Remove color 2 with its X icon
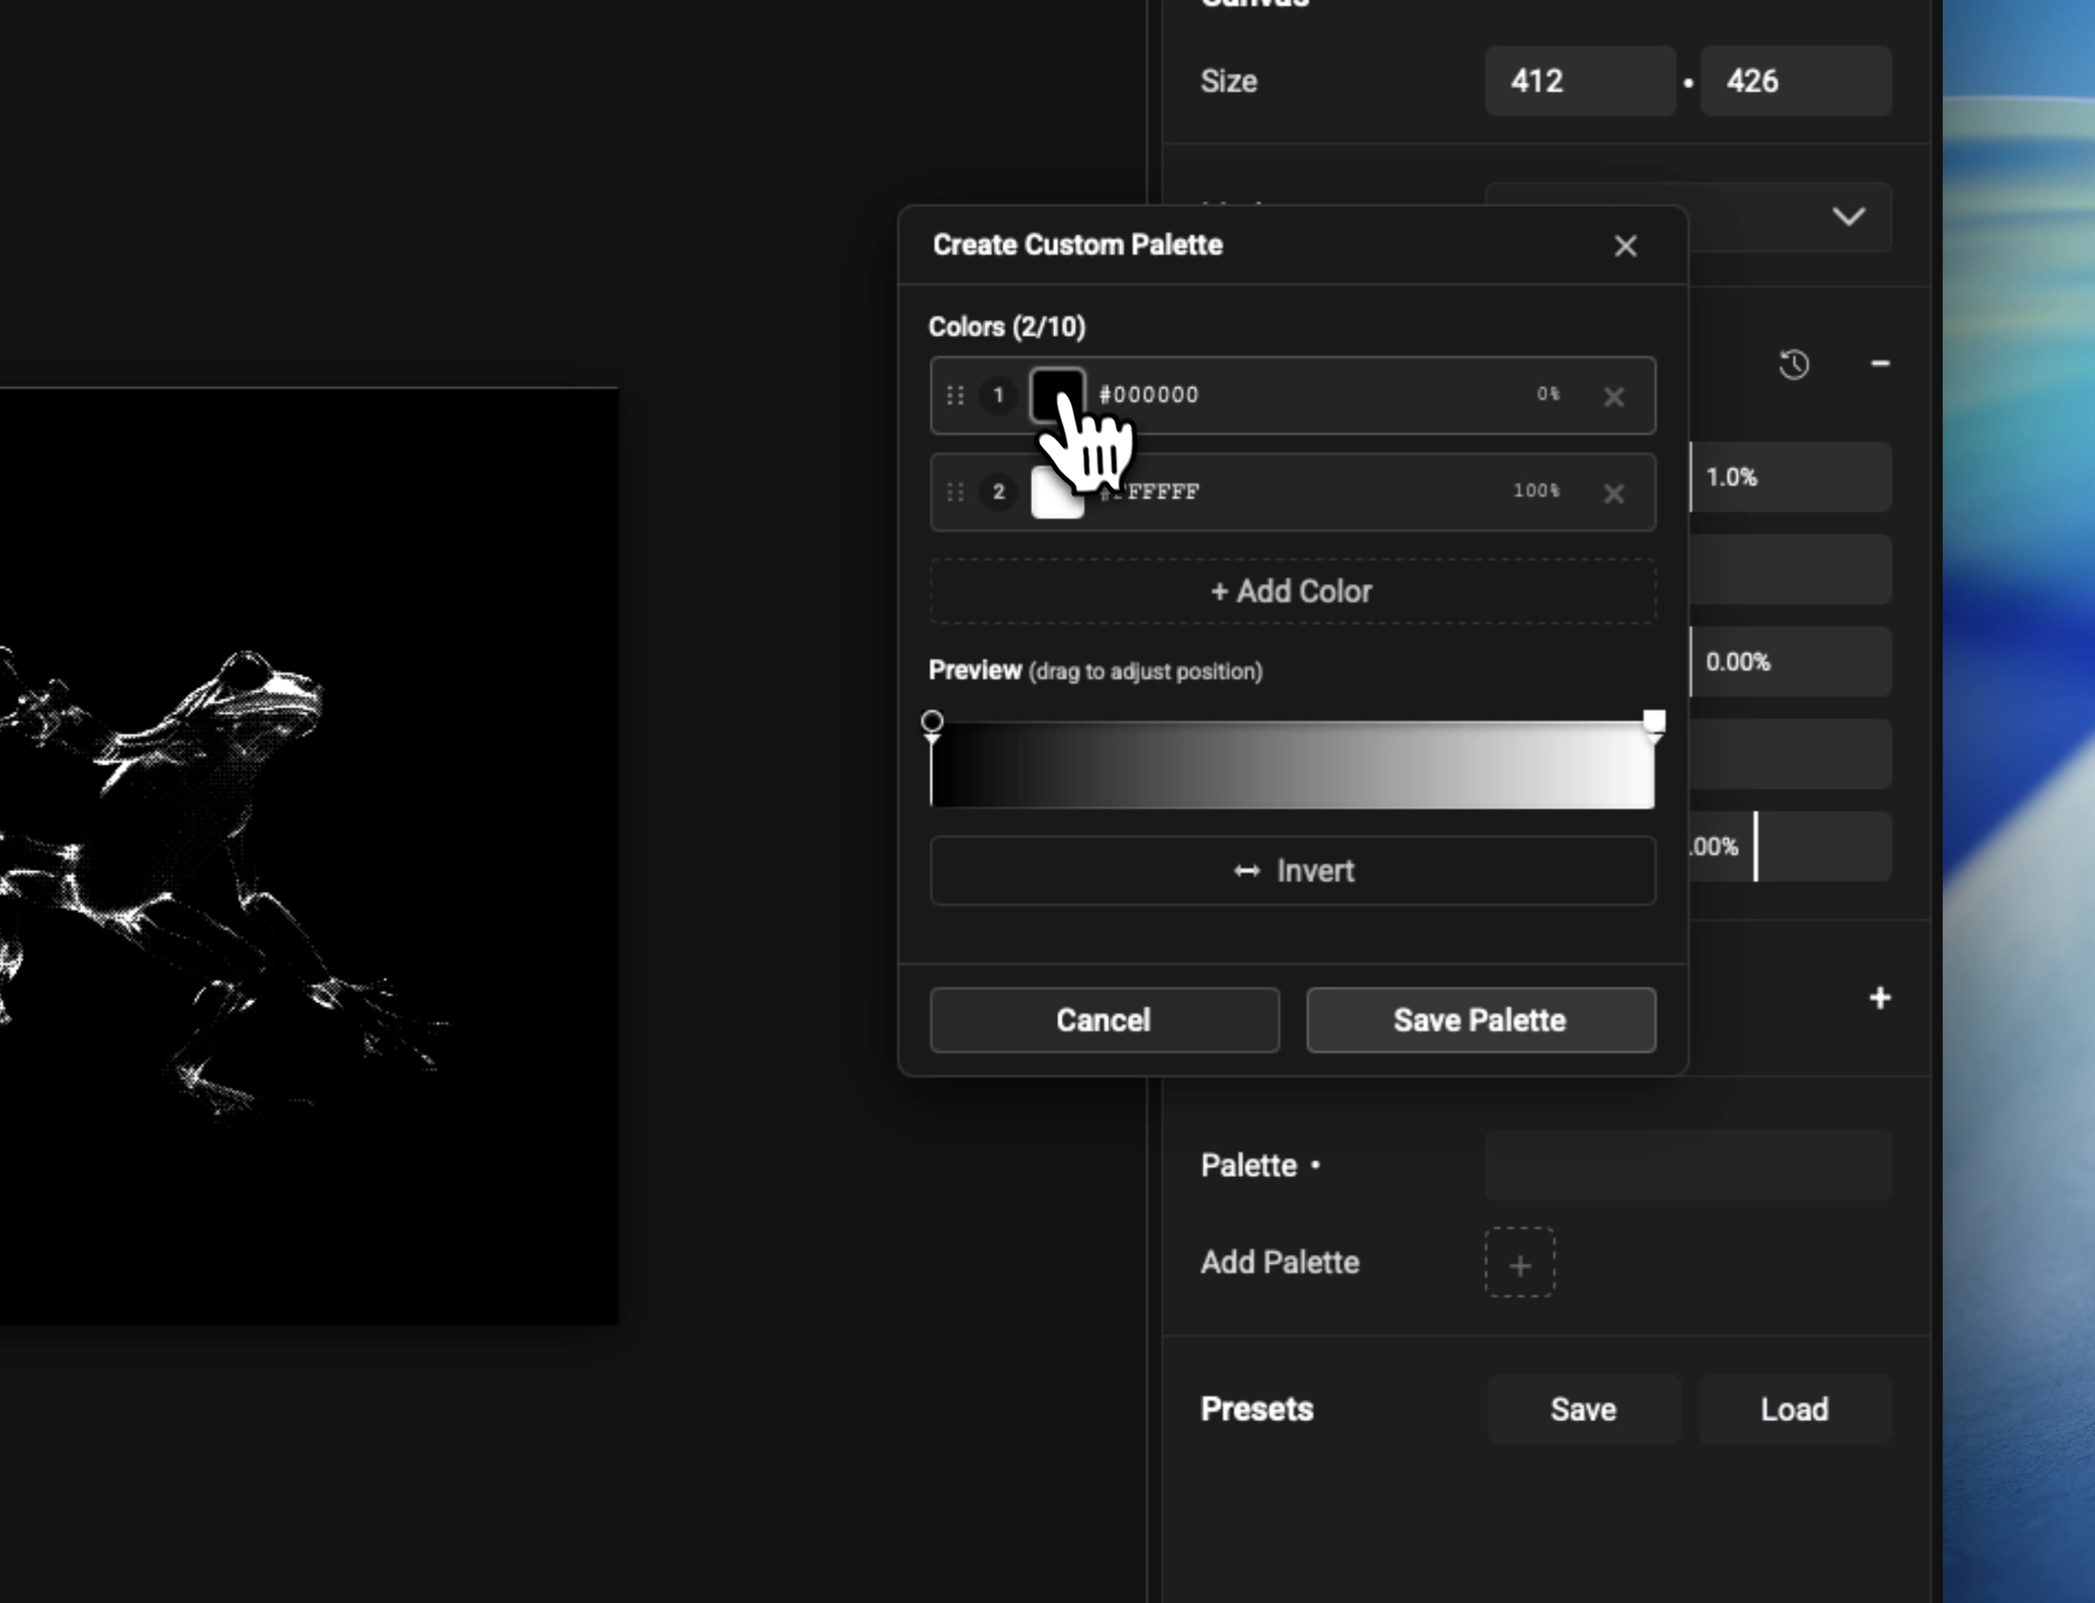The image size is (2095, 1603). coord(1613,494)
